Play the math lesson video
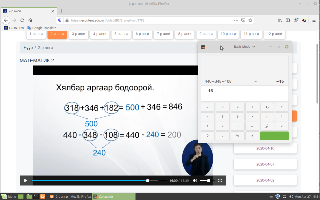The width and height of the screenshot is (320, 200). pyautogui.click(x=25, y=180)
